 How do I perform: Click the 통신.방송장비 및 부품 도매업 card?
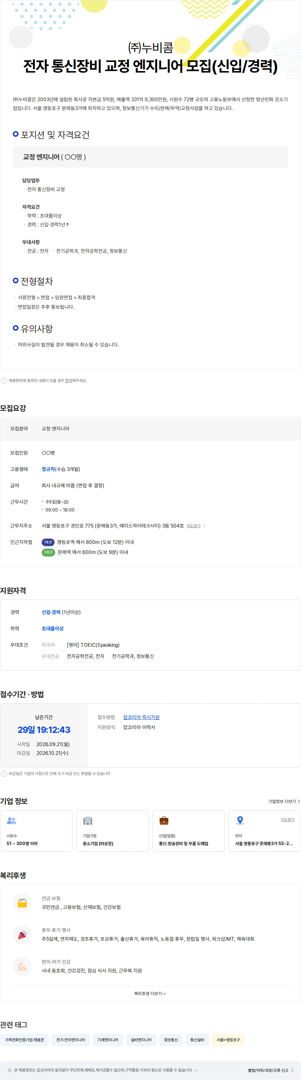point(188,831)
